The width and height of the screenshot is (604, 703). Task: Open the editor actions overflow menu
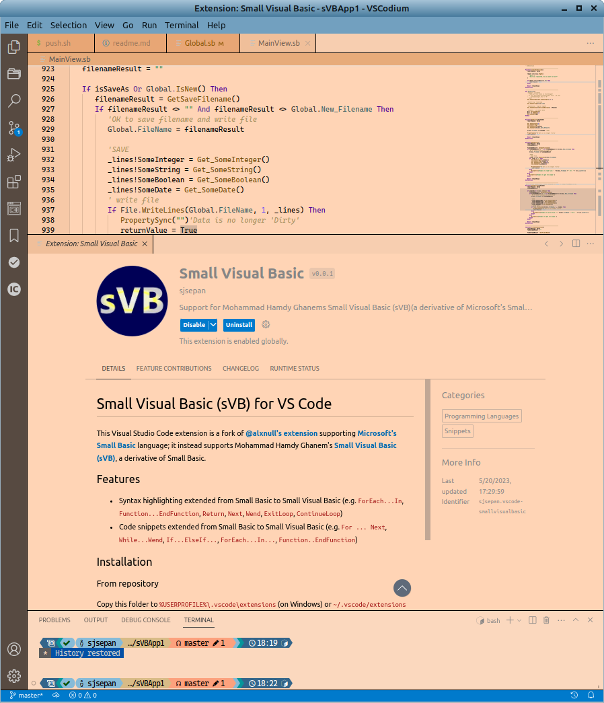(590, 42)
